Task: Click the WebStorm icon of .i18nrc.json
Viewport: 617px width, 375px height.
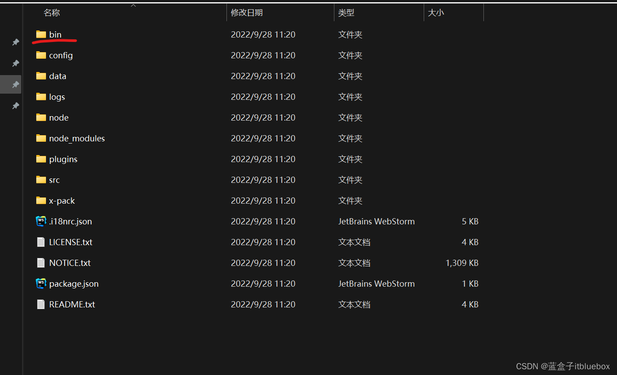Action: click(x=41, y=221)
